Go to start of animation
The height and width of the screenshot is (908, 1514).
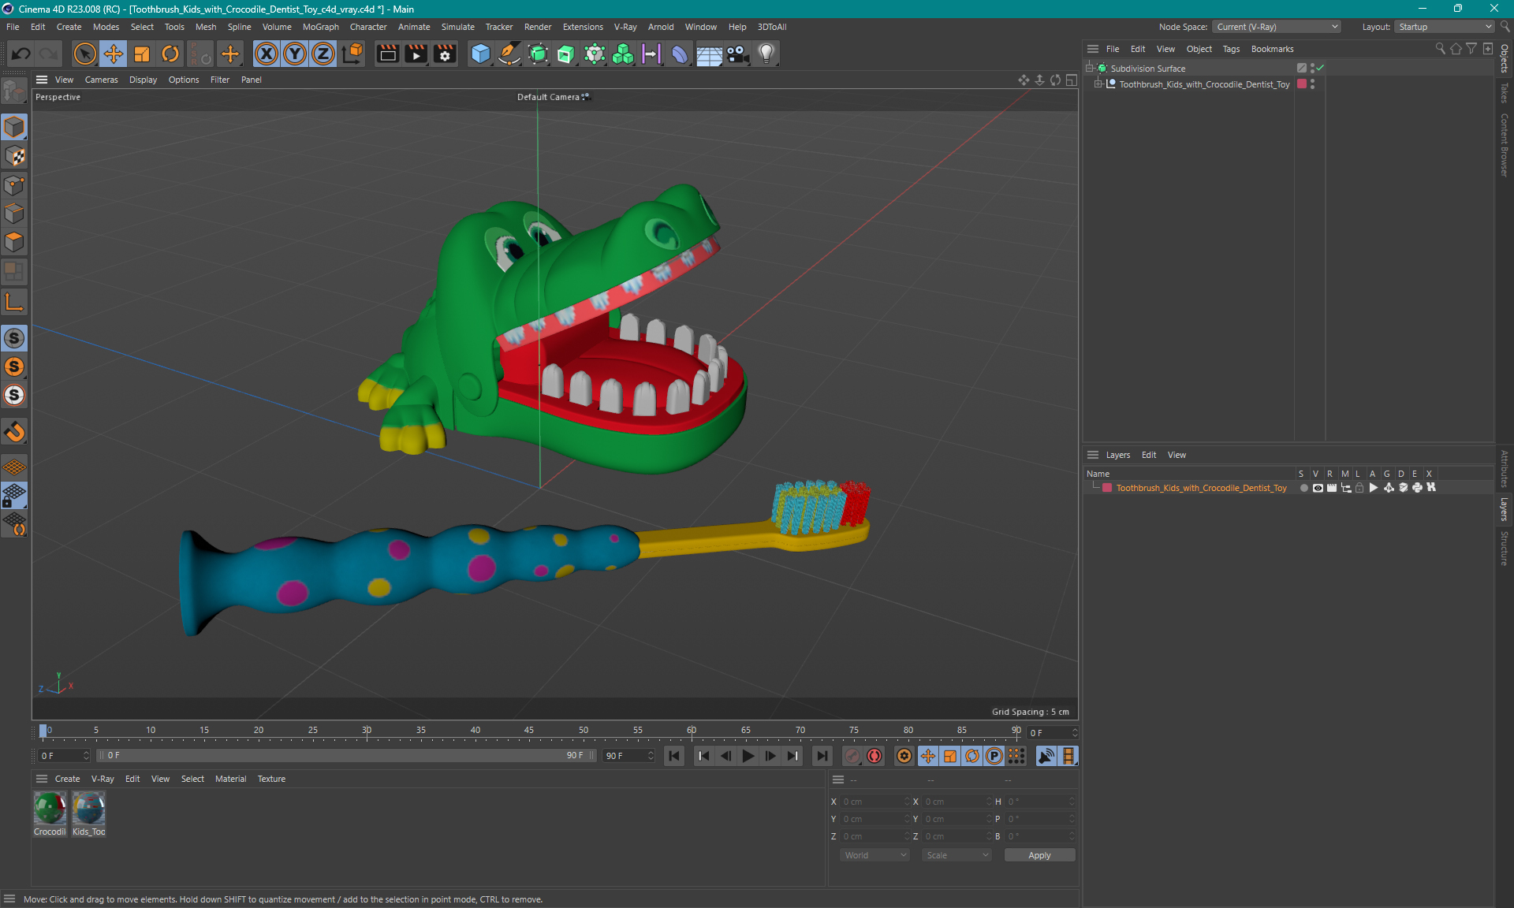pos(674,756)
